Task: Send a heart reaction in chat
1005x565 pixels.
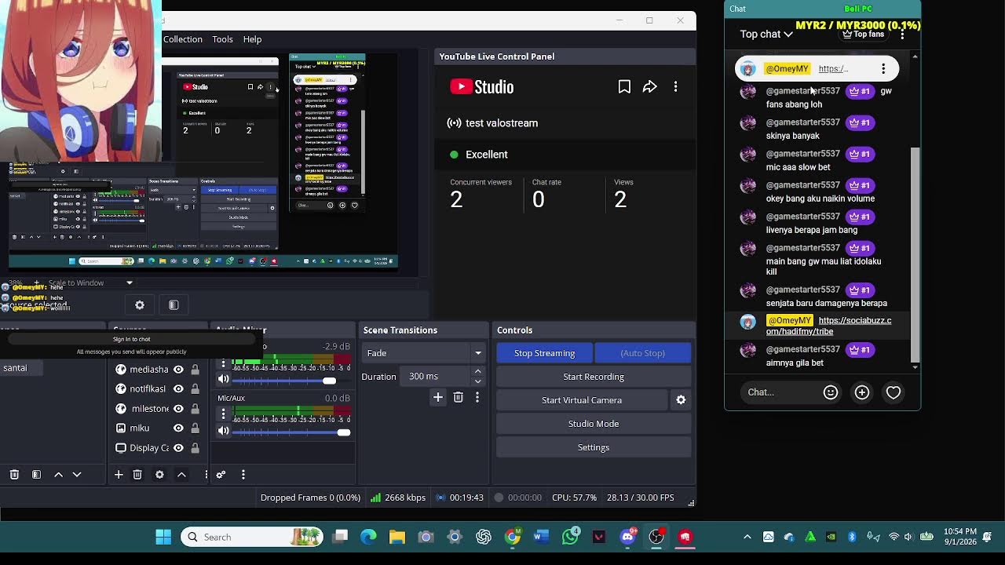Action: tap(894, 392)
